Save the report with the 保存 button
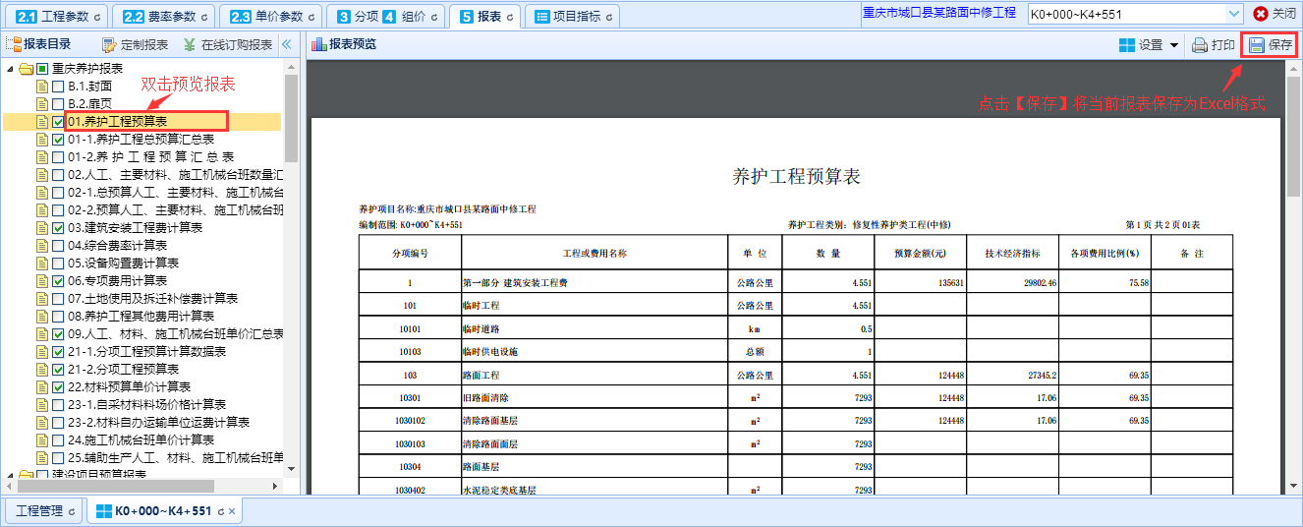The image size is (1303, 527). (x=1270, y=44)
